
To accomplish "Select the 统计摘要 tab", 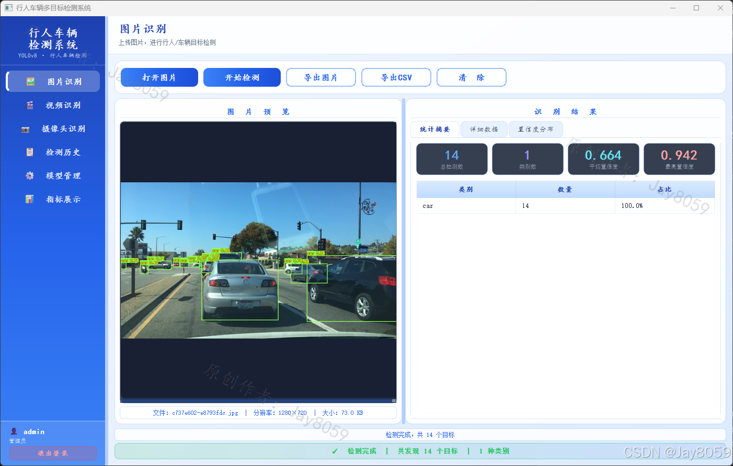I will (435, 129).
